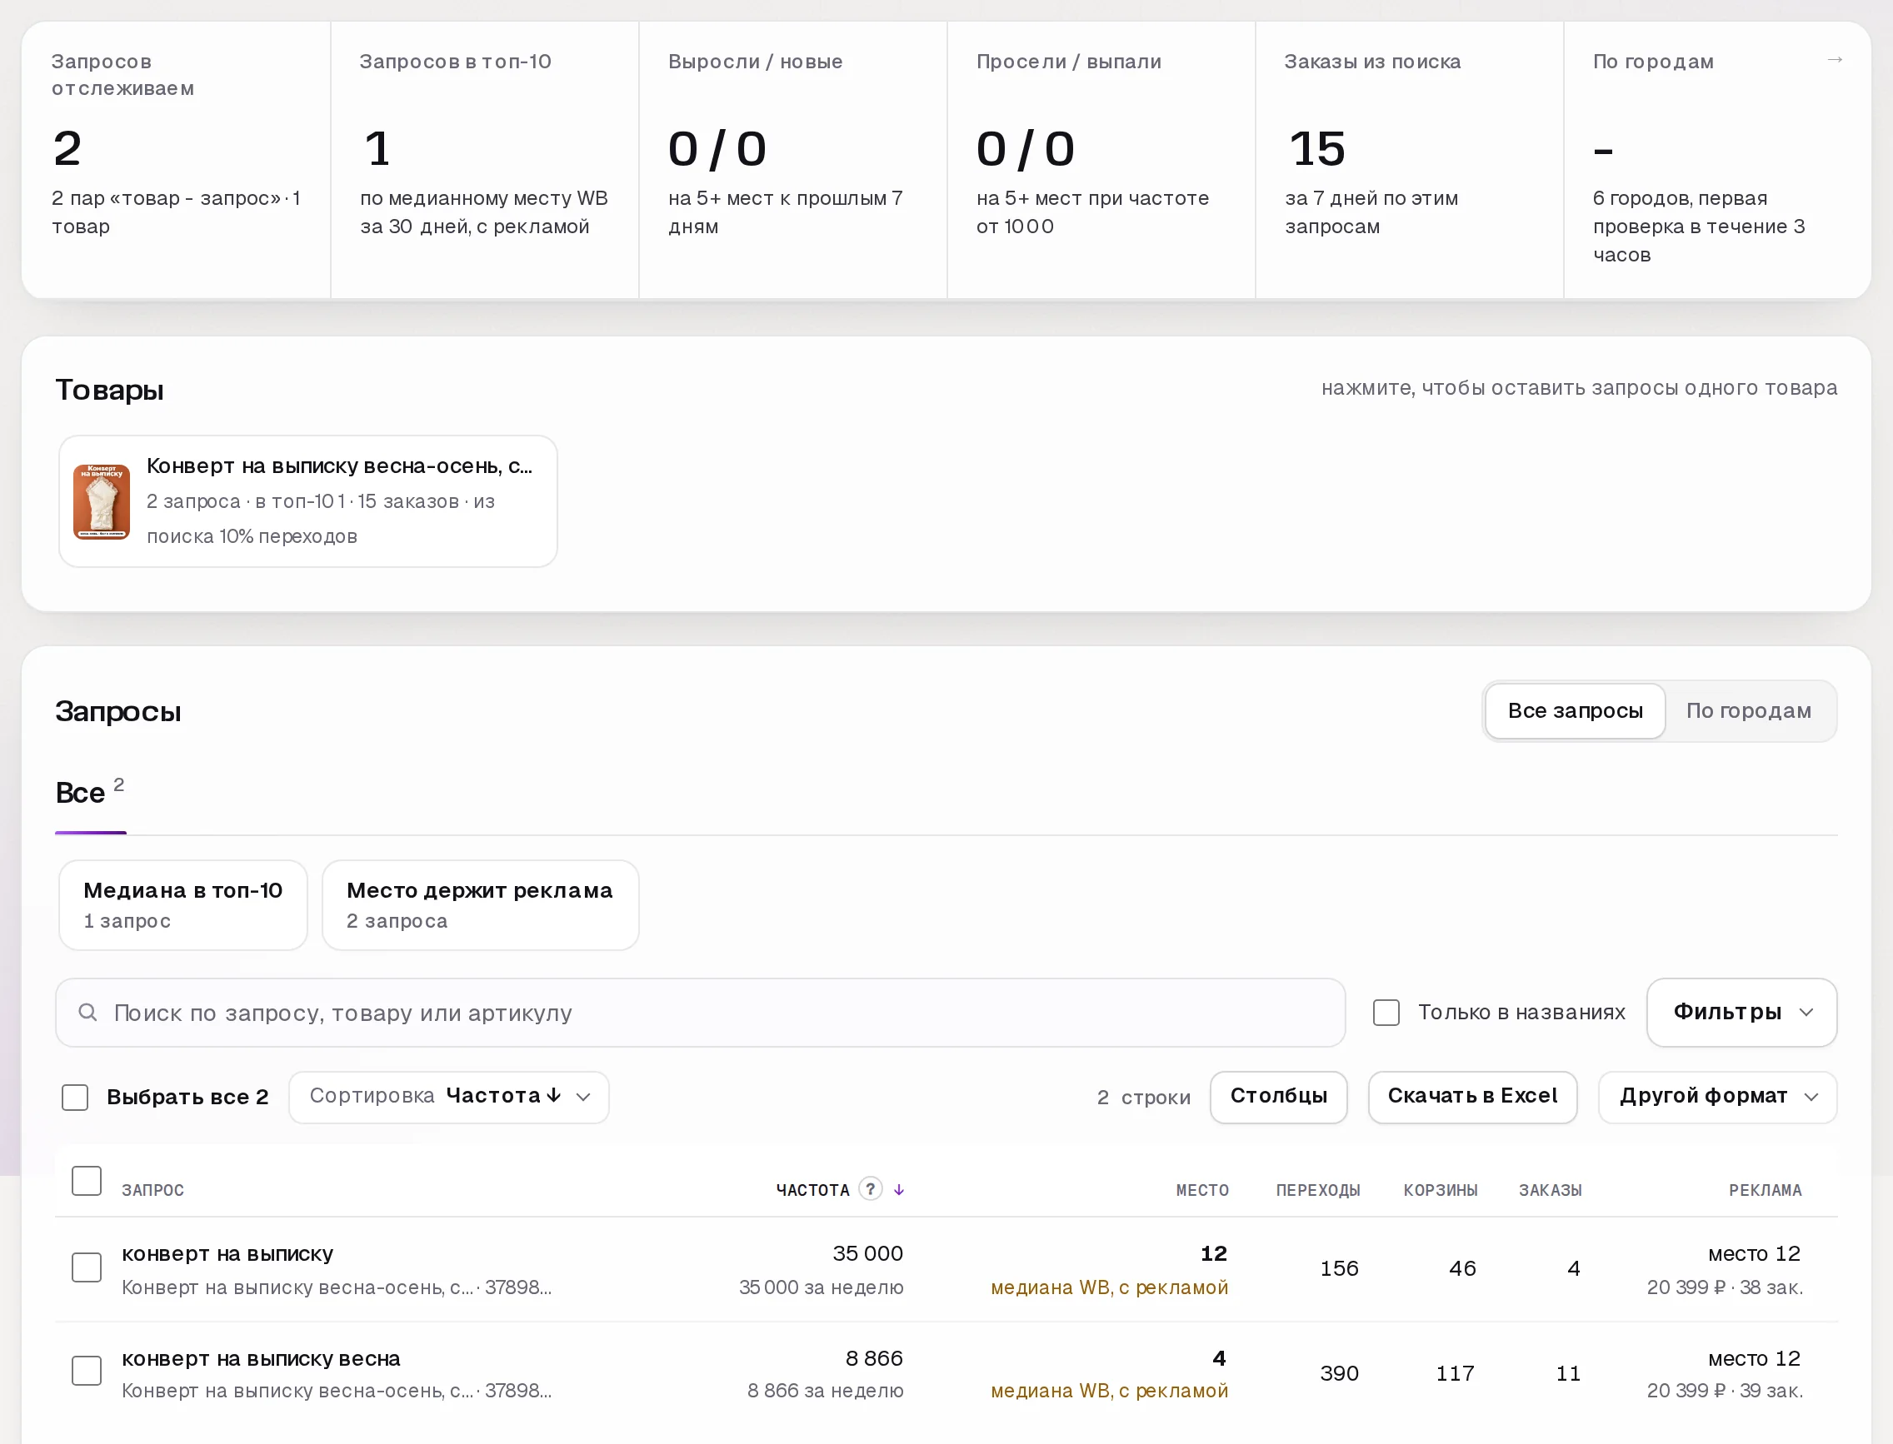Open the Запросов отслеживаем summary card

(177, 160)
